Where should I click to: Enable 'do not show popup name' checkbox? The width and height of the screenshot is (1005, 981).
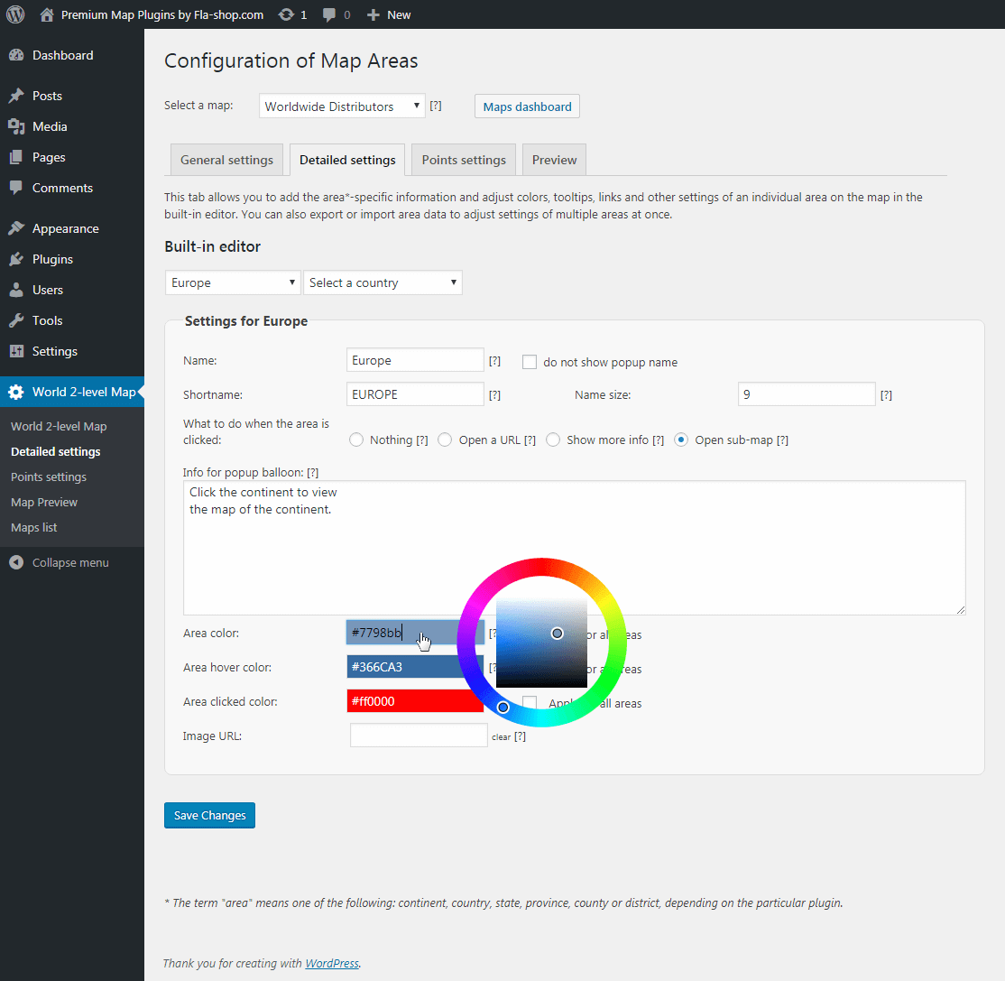[x=530, y=362]
